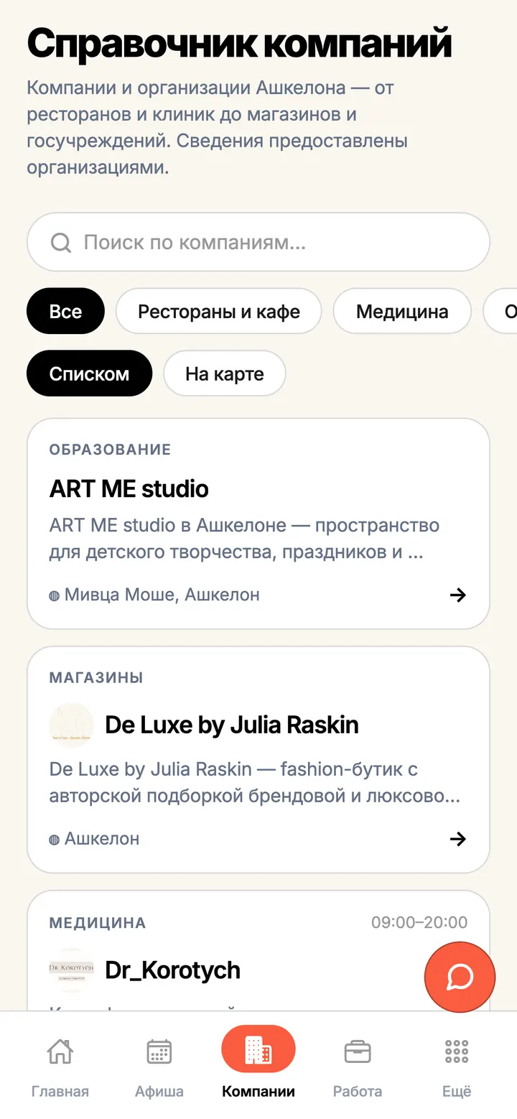Open the ART ME studio title
Viewport: 517px width, 1119px height.
[129, 489]
